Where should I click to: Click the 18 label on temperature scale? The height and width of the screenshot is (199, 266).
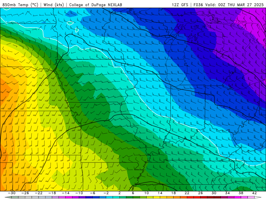(174, 193)
